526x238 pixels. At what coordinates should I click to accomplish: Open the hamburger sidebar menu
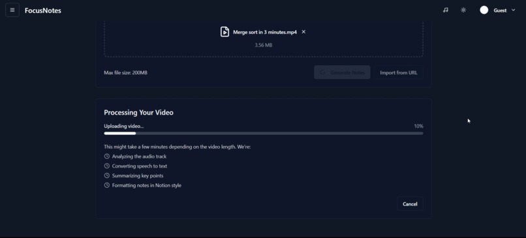point(12,10)
